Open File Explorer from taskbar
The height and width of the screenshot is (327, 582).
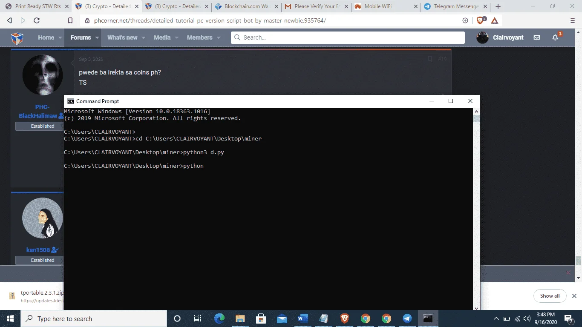240,318
